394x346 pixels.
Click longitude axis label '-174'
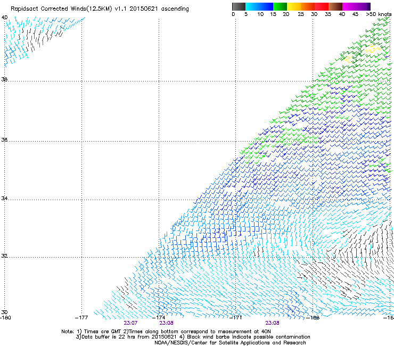[x=159, y=318]
